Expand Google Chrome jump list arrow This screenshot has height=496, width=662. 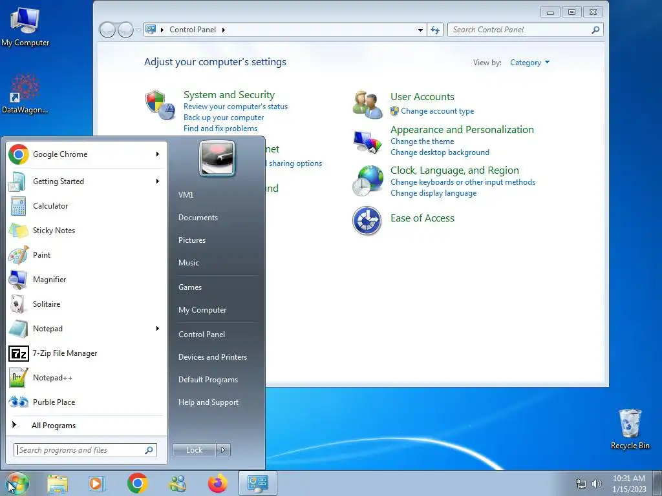(158, 154)
